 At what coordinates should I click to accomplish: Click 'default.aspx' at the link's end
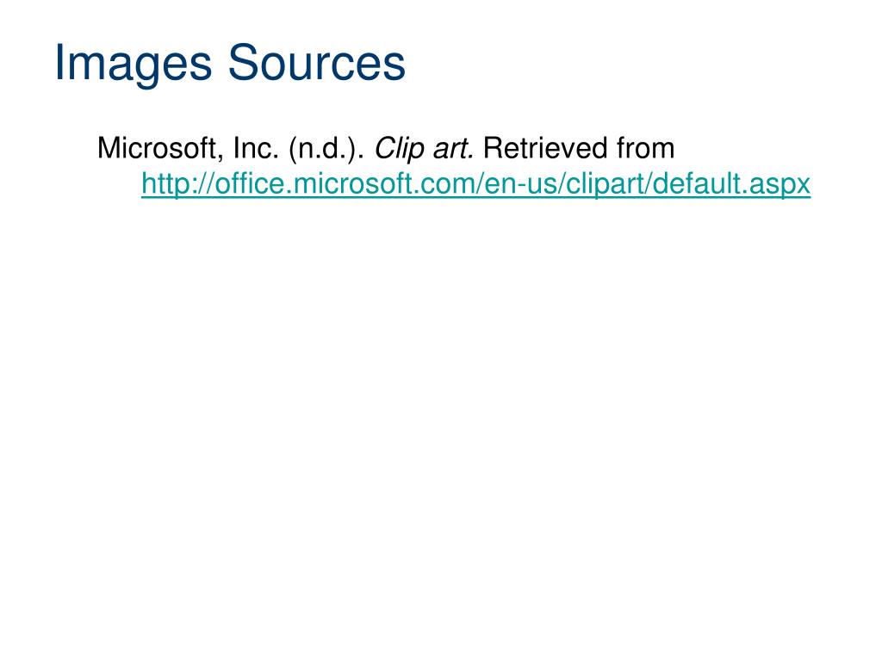(731, 184)
